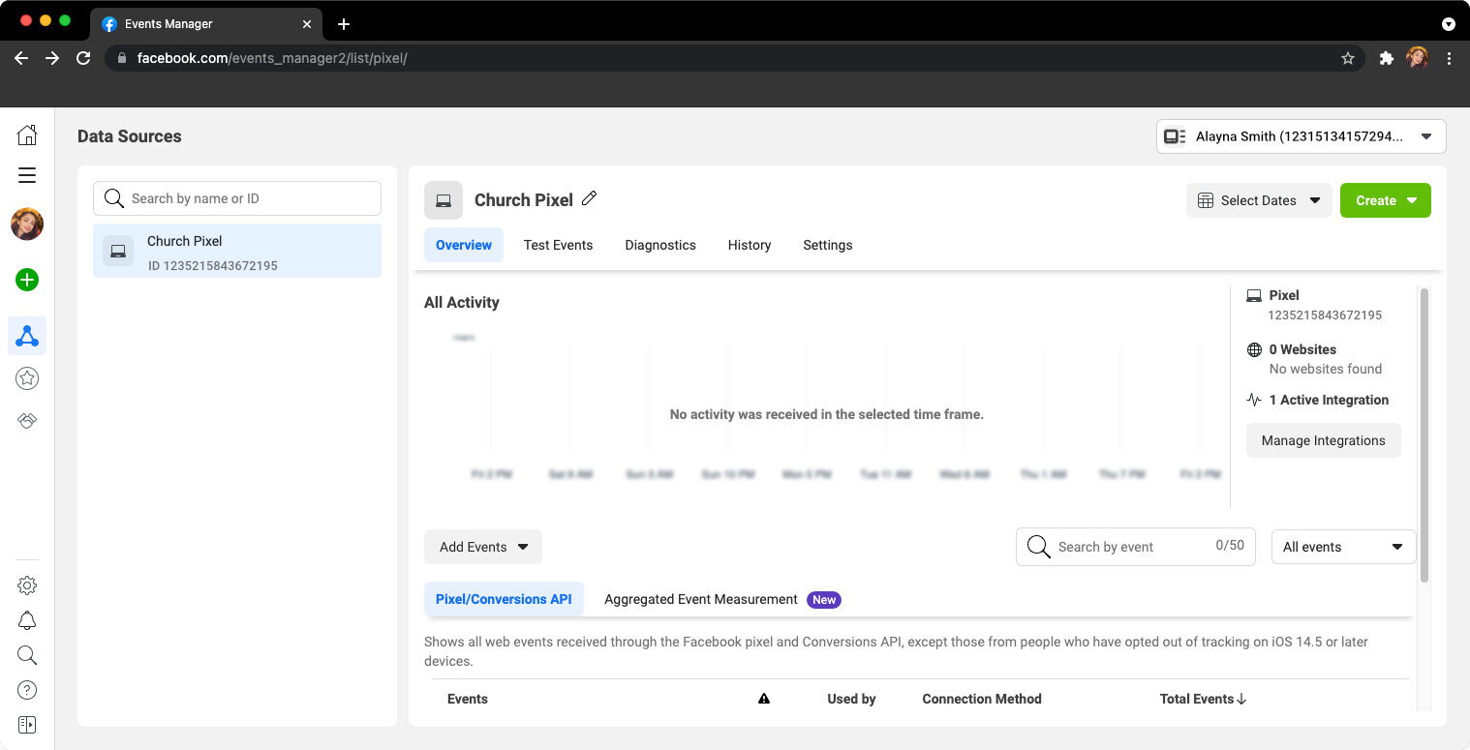Open the Alayna Smith account dropdown
Image resolution: width=1470 pixels, height=750 pixels.
tap(1301, 136)
